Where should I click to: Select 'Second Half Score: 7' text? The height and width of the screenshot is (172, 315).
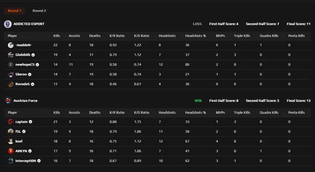(263, 24)
